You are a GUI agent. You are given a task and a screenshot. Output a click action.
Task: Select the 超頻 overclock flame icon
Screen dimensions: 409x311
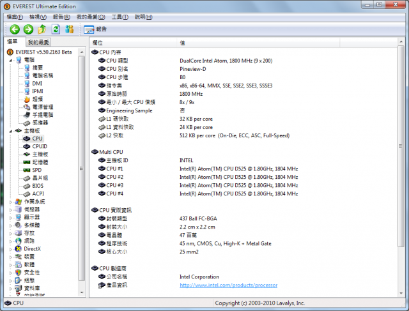pos(27,99)
